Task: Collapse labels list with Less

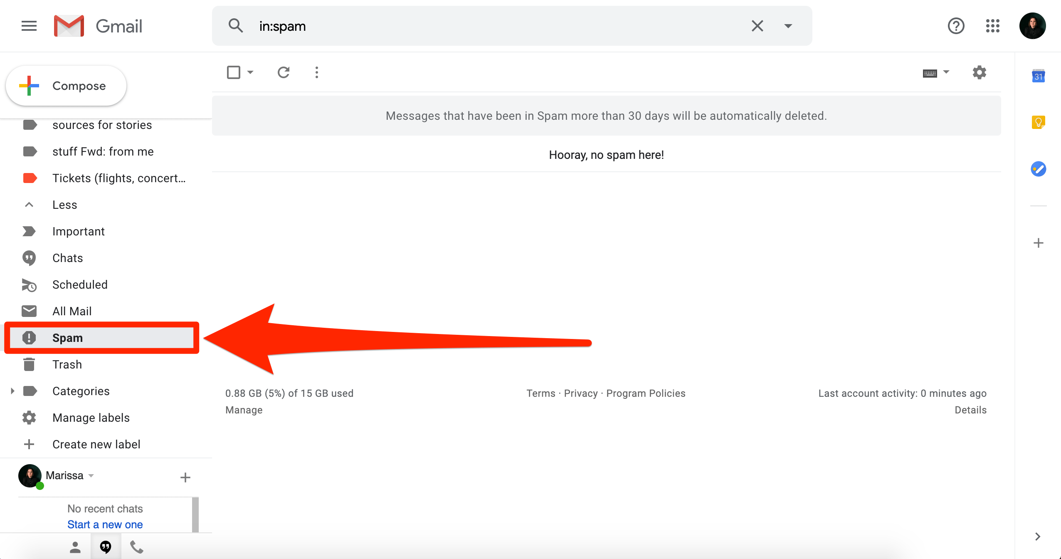Action: pos(64,205)
